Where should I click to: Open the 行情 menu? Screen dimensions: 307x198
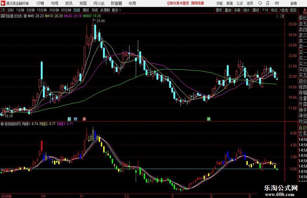[x=40, y=3]
